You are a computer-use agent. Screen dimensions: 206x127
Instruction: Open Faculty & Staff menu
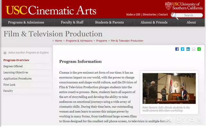[x=72, y=22]
